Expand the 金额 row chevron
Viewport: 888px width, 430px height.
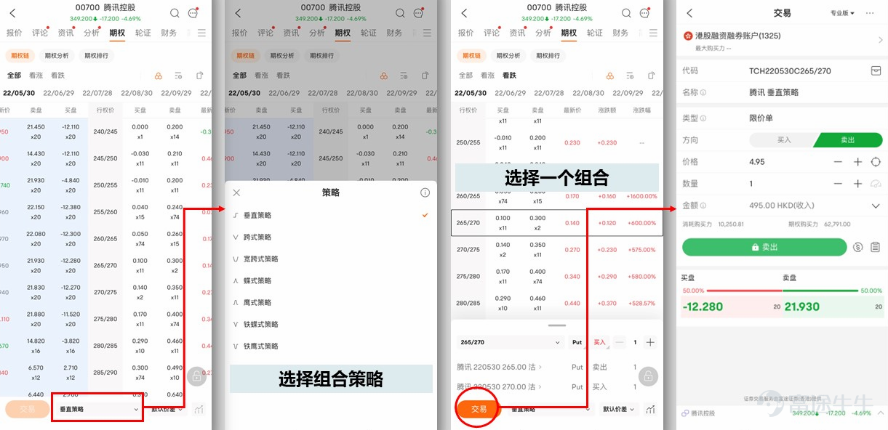(x=876, y=206)
